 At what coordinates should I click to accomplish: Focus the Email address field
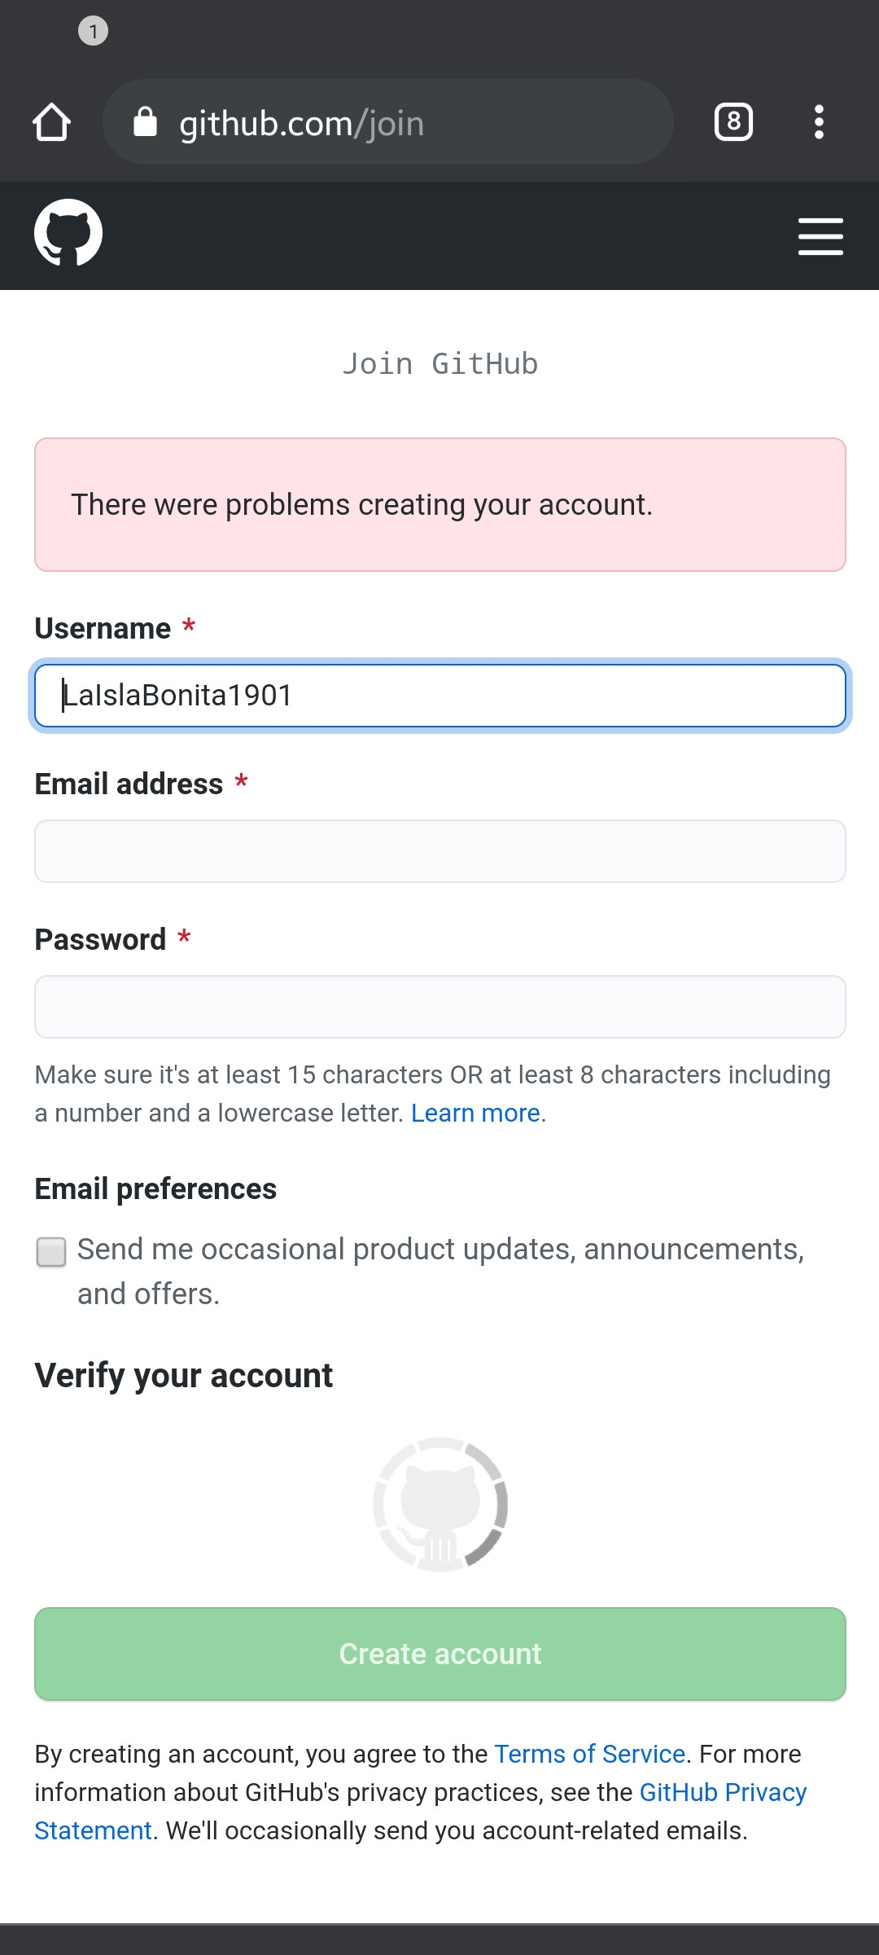[x=440, y=851]
